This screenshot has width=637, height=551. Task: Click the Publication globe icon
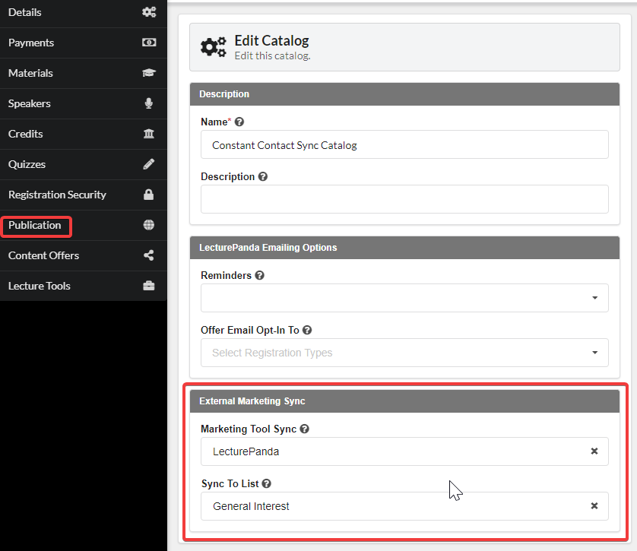coord(149,225)
